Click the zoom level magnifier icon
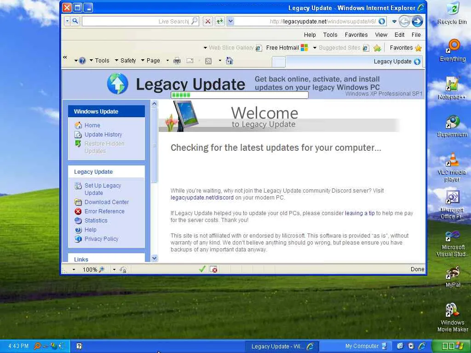Screen dimensions: 471x353 click(x=102, y=269)
